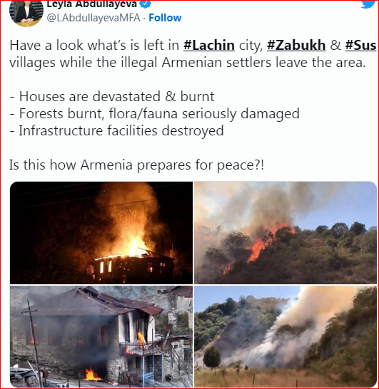Image resolution: width=379 pixels, height=389 pixels.
Task: Open the #Zabukh hashtag
Action: [296, 46]
